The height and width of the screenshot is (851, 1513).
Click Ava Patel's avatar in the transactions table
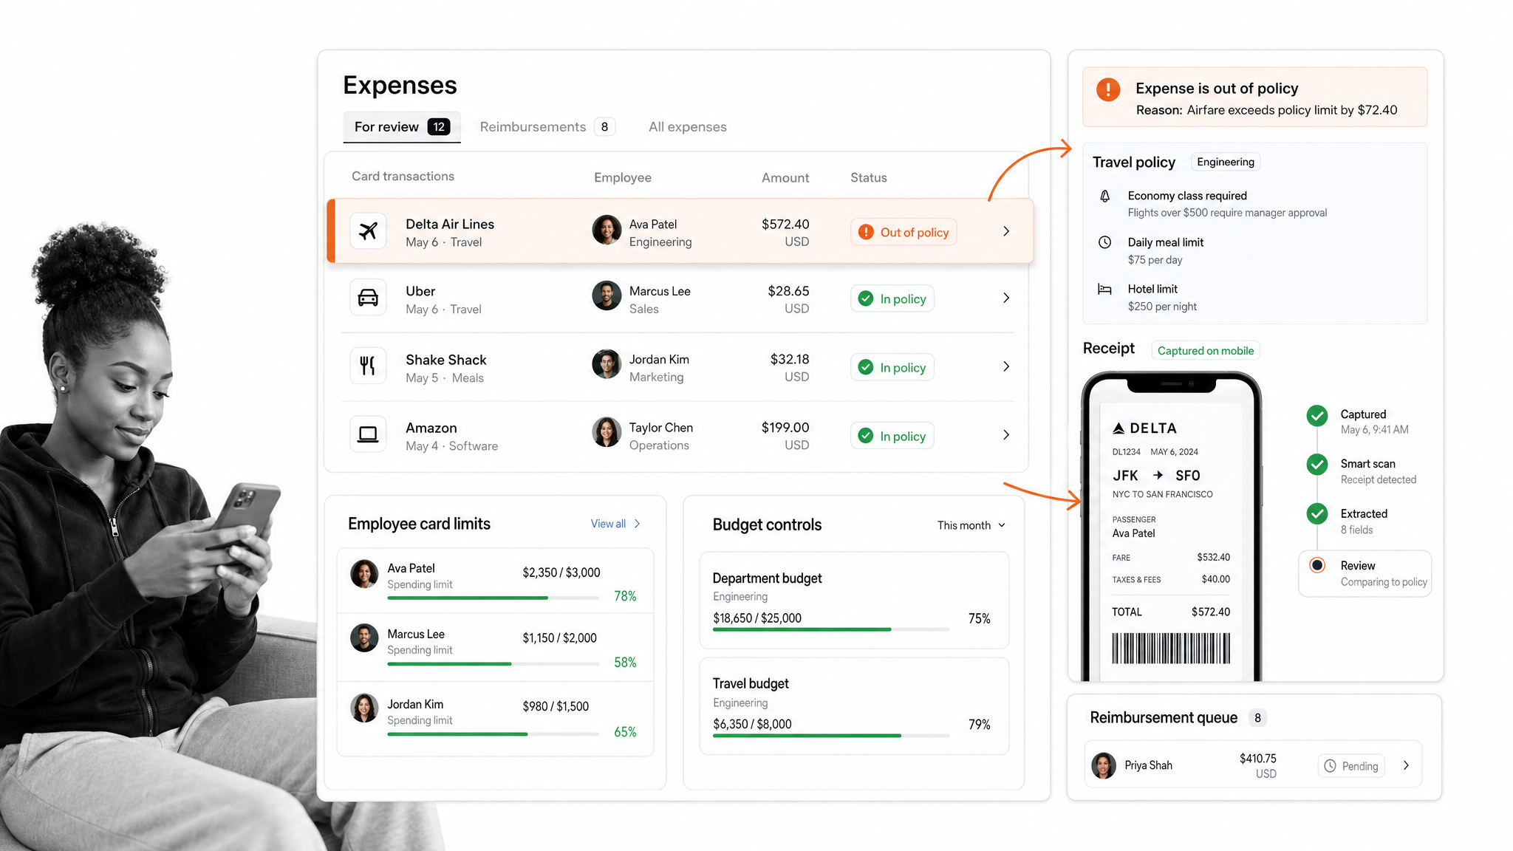pyautogui.click(x=607, y=230)
